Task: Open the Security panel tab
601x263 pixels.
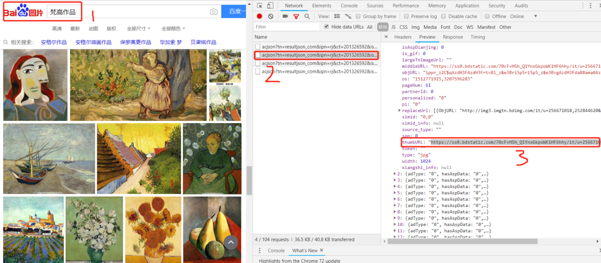Action: click(x=496, y=5)
